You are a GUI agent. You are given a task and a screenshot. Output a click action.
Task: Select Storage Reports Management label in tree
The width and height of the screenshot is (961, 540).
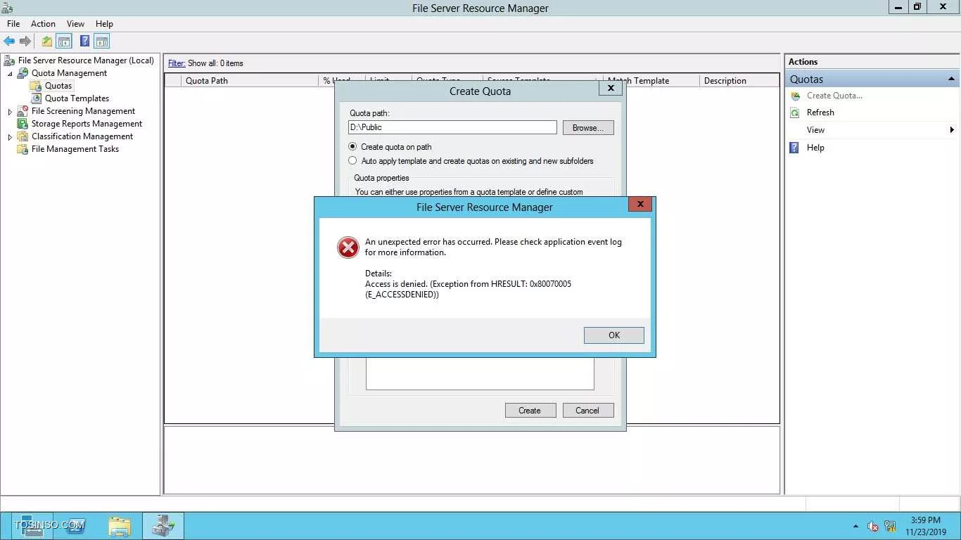pyautogui.click(x=87, y=124)
